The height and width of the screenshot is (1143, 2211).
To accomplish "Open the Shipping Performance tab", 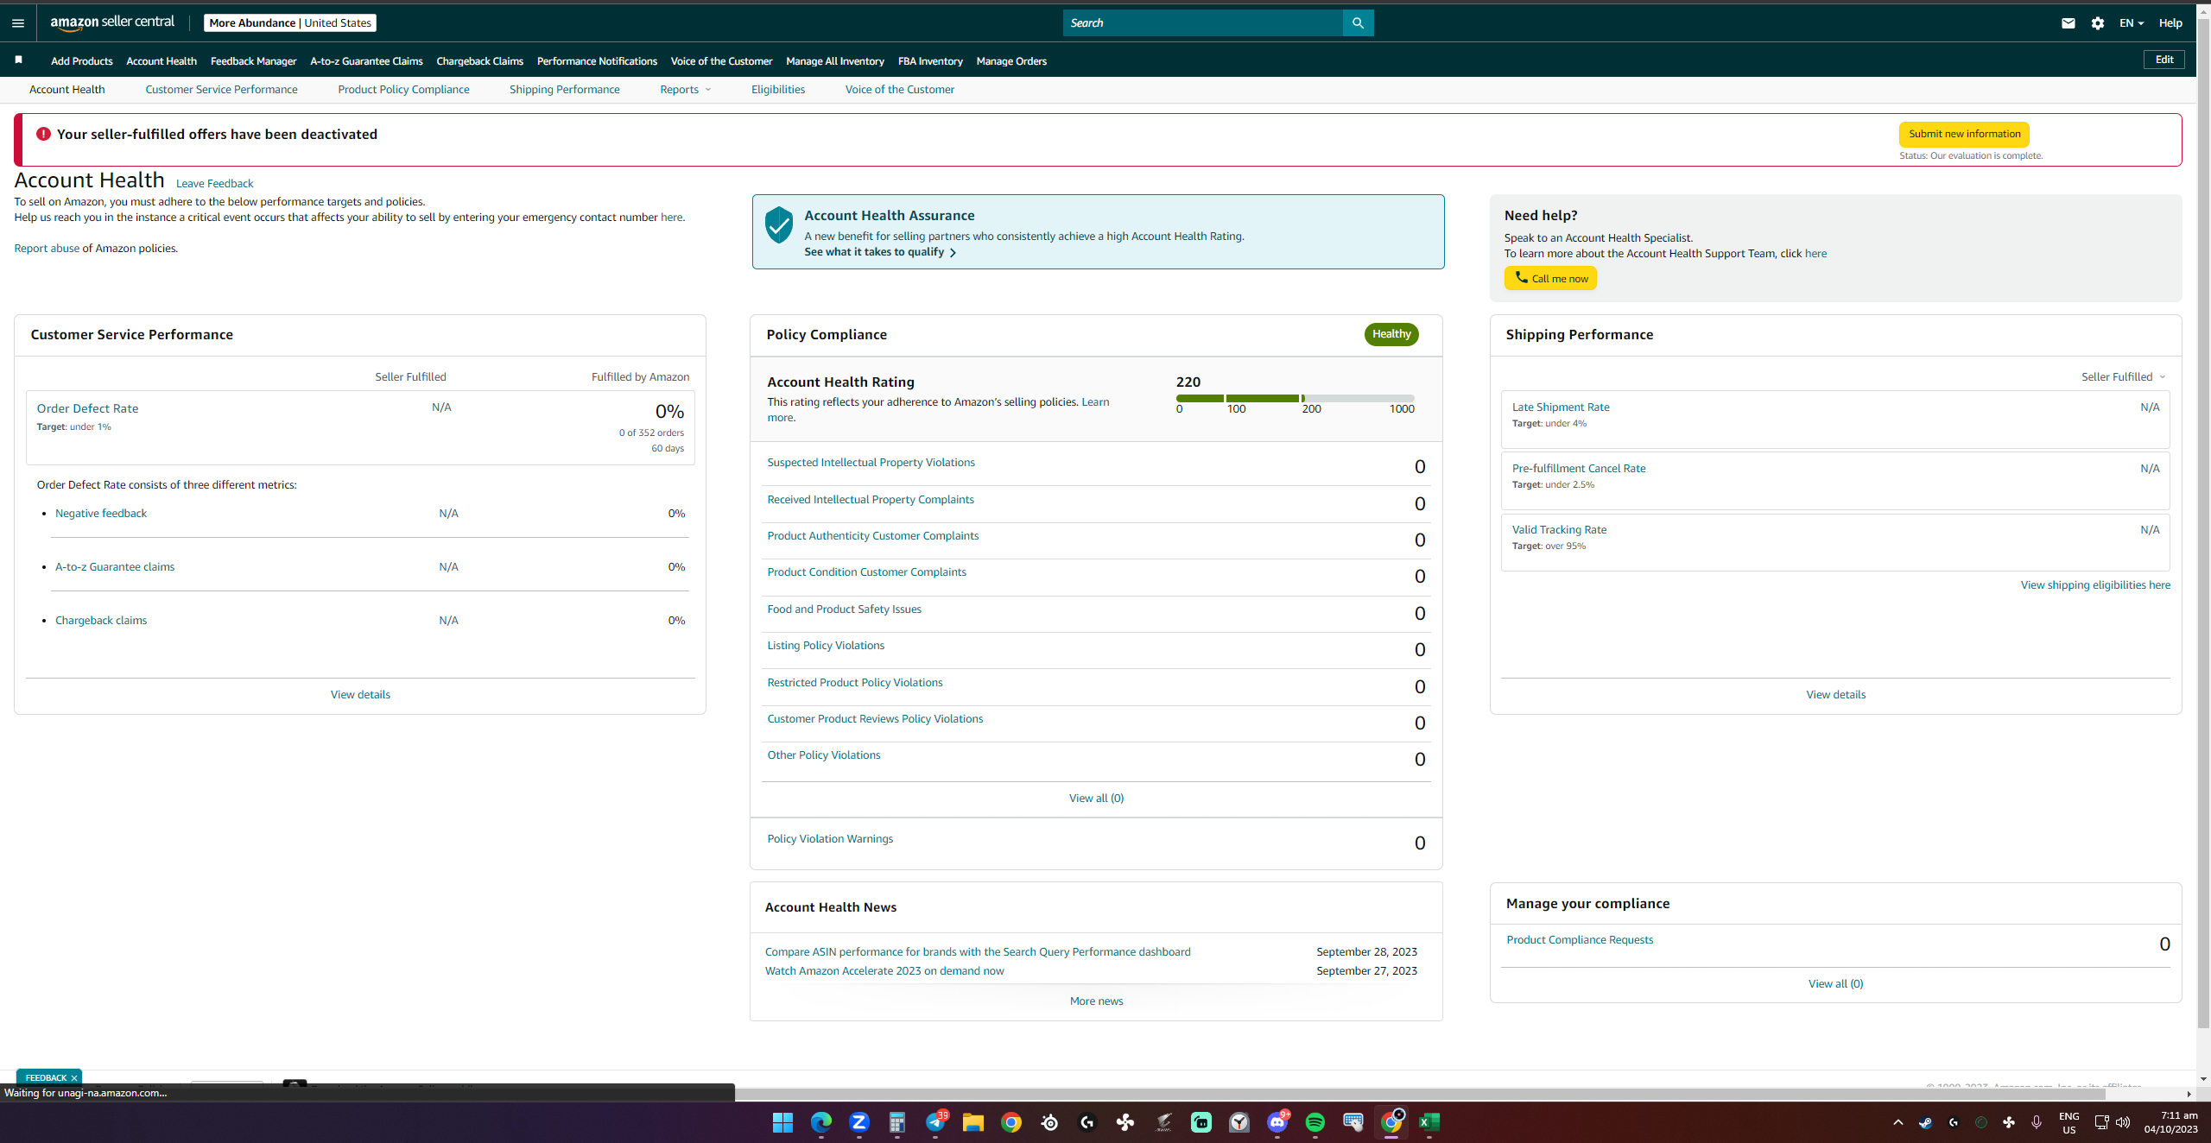I will tap(564, 90).
